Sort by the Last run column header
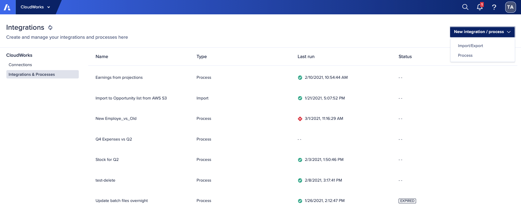The width and height of the screenshot is (521, 212). point(306,56)
